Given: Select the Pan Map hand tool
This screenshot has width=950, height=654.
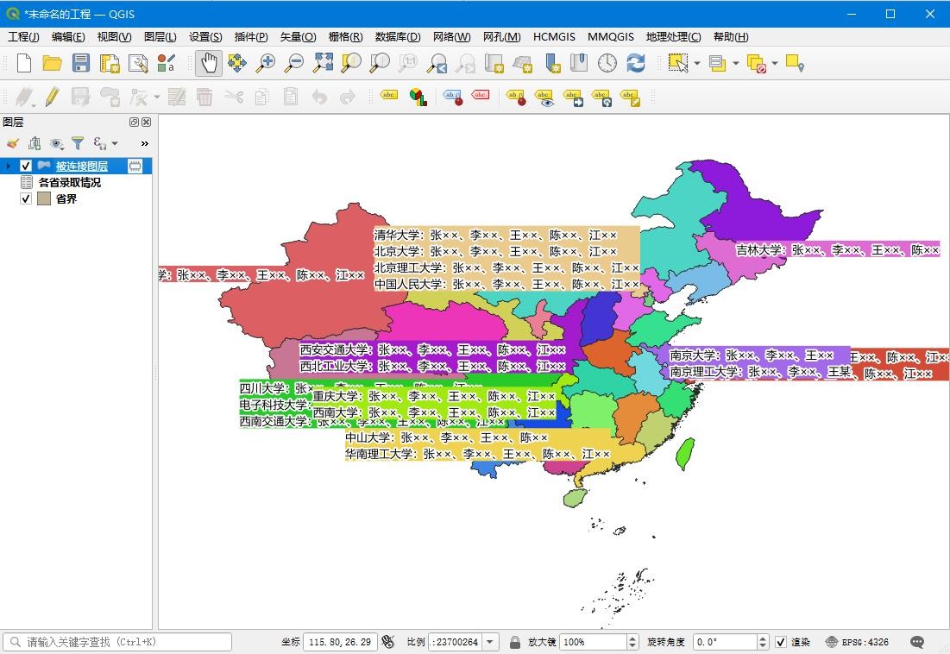Looking at the screenshot, I should point(209,63).
